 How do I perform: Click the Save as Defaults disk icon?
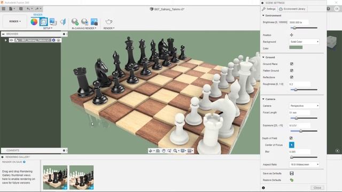click(291, 173)
